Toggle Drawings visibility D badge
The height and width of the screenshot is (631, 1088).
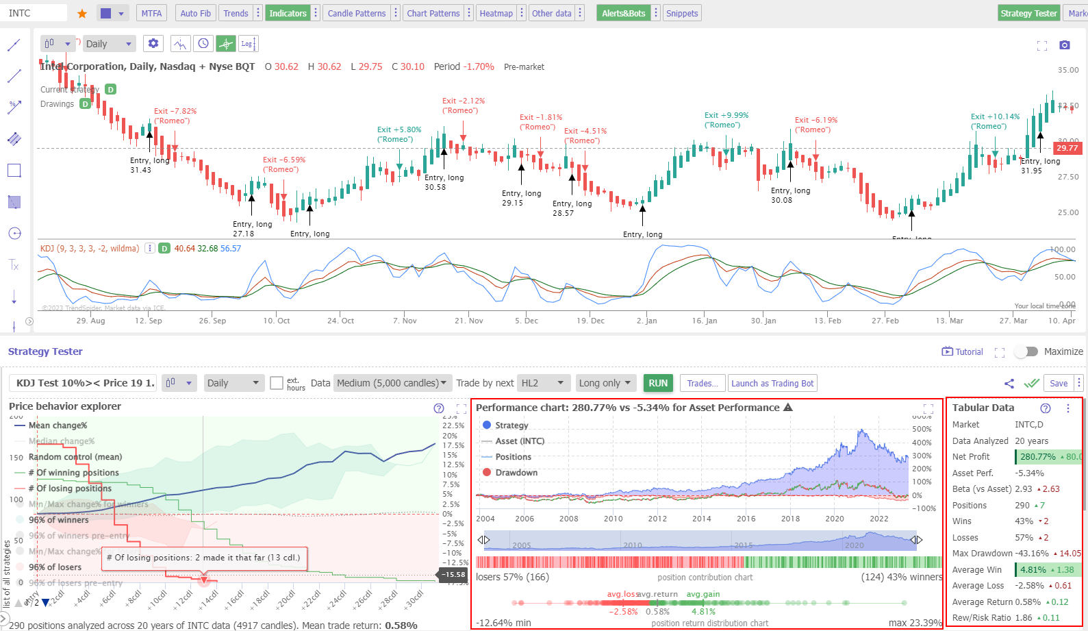85,104
